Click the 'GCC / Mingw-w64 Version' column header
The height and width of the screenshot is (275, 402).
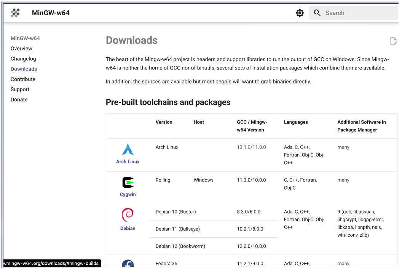coord(252,126)
